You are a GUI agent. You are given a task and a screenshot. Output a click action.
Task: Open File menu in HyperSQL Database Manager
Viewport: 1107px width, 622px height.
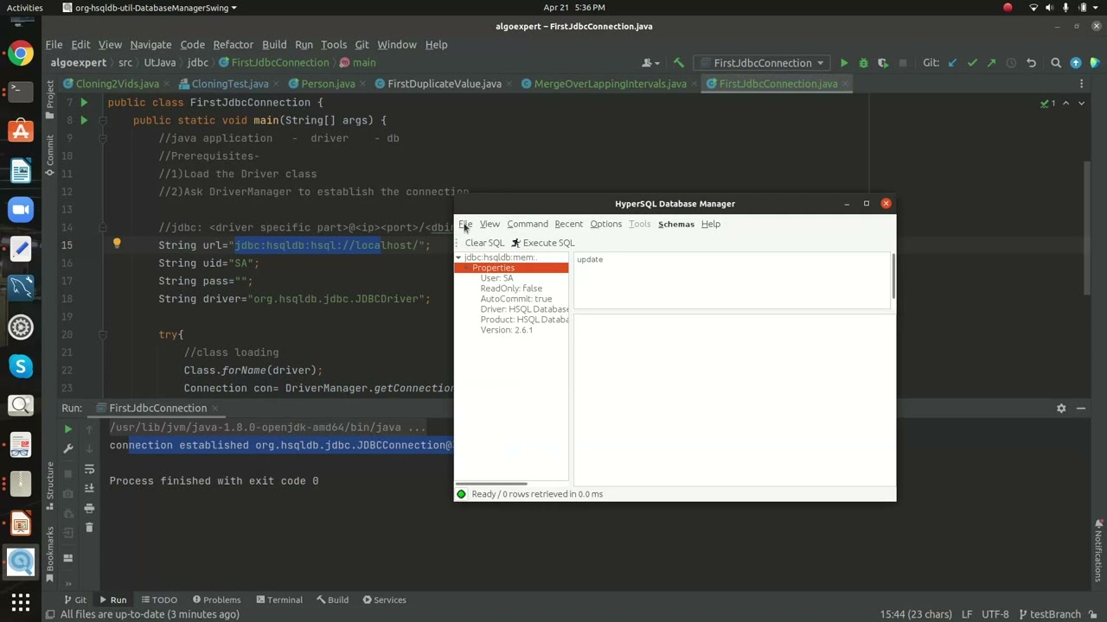465,224
